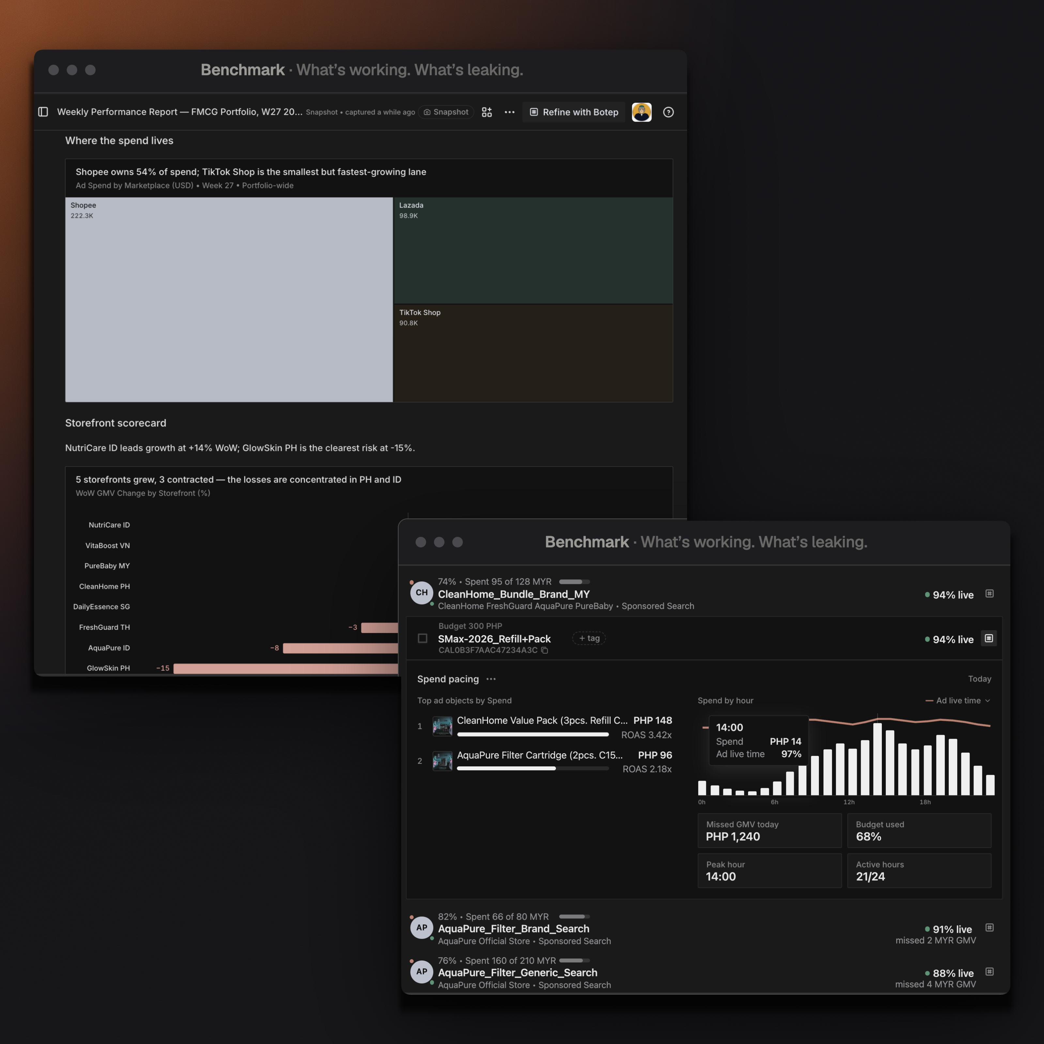Click the NutriCare ID chart label
Viewport: 1044px width, 1044px height.
(109, 525)
